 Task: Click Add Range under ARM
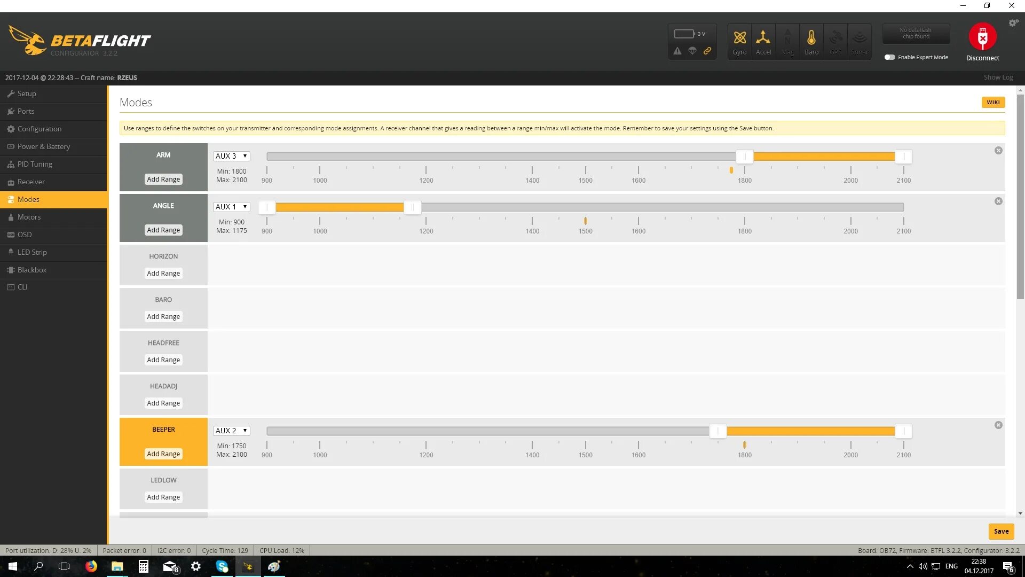163,180
